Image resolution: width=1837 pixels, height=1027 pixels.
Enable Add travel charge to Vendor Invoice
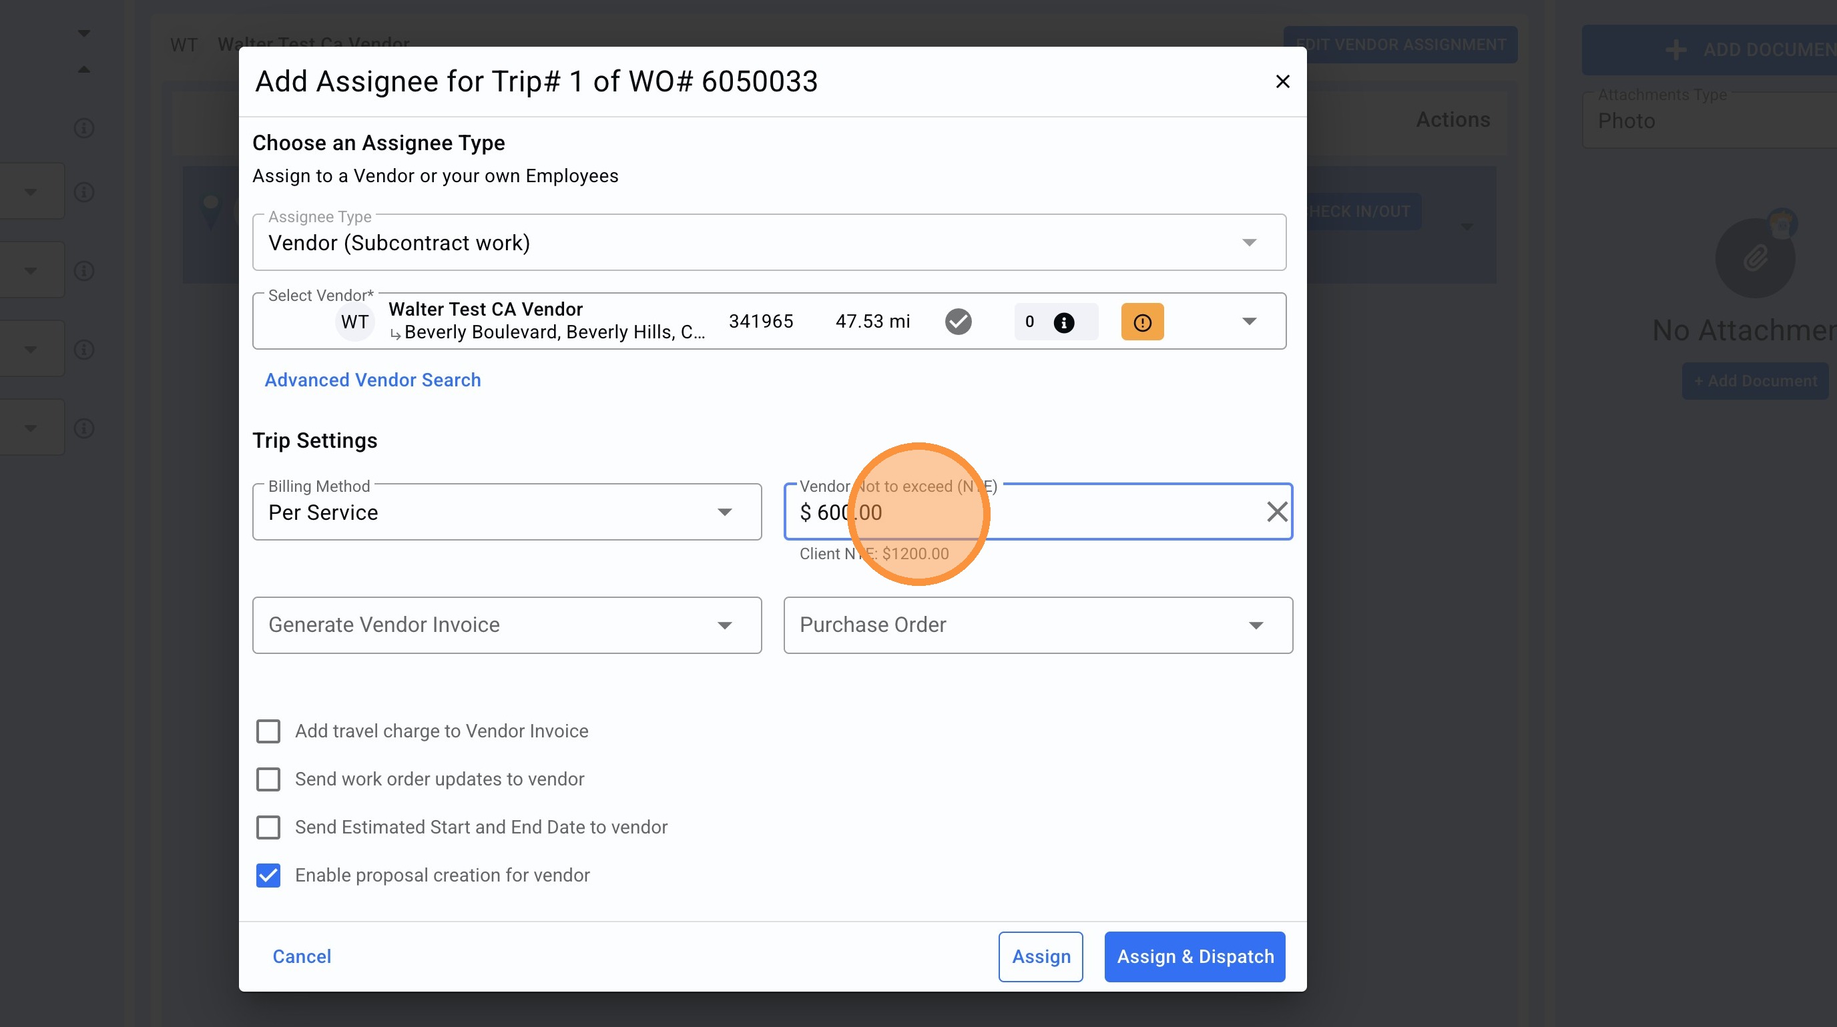(x=268, y=731)
